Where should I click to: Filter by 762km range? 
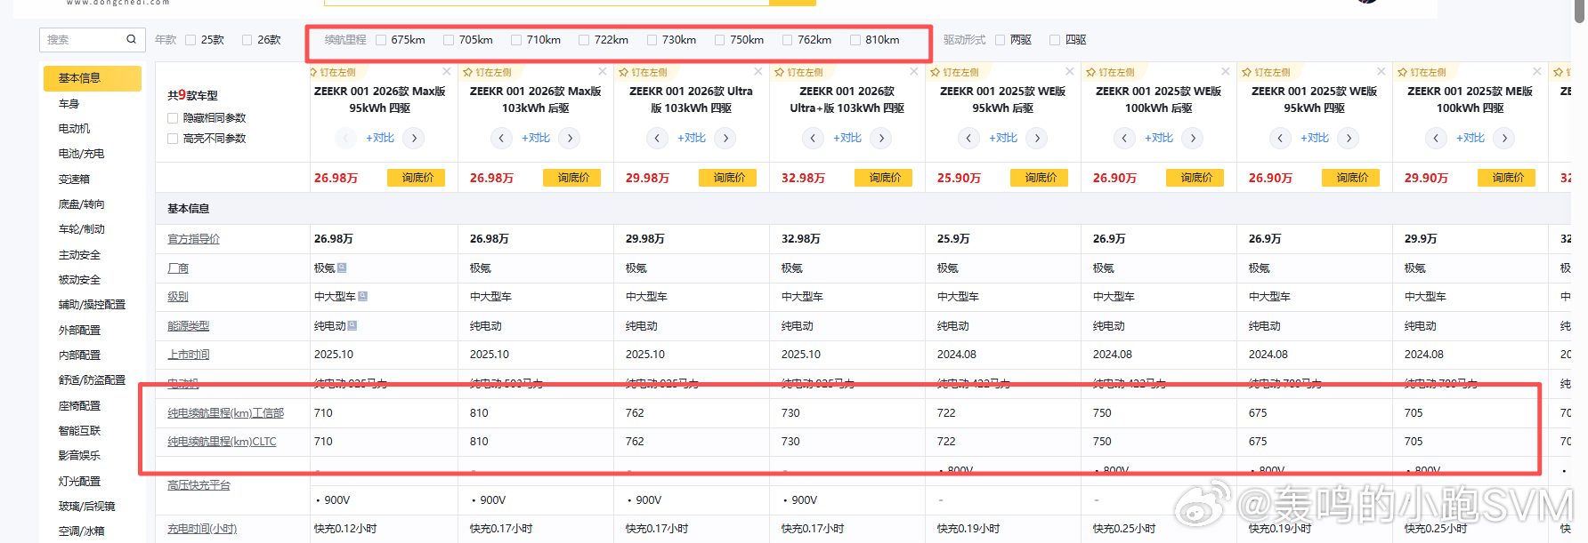(x=788, y=40)
